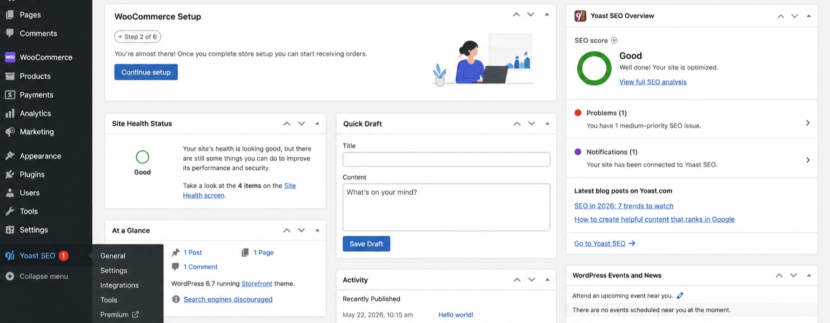Collapse the Yoast SEO Overview panel
The image size is (830, 323).
click(x=809, y=16)
